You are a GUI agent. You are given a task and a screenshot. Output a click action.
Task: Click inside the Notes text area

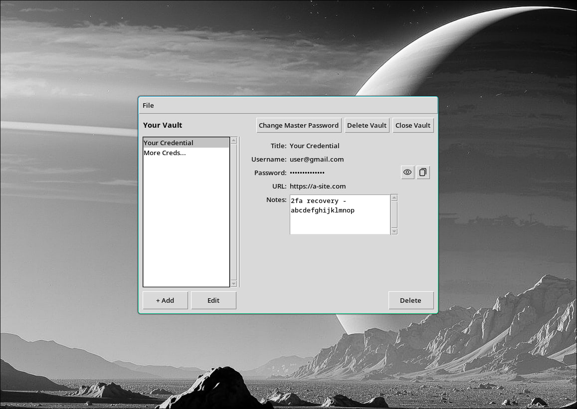pyautogui.click(x=340, y=214)
